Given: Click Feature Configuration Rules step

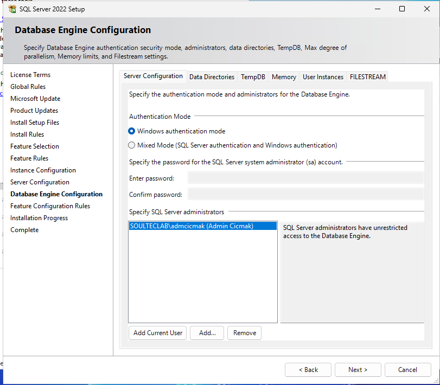Looking at the screenshot, I should 50,206.
